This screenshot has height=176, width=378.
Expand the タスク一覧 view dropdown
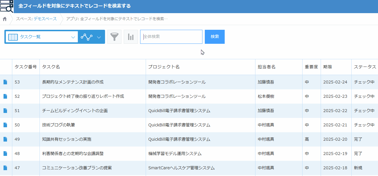pyautogui.click(x=73, y=37)
